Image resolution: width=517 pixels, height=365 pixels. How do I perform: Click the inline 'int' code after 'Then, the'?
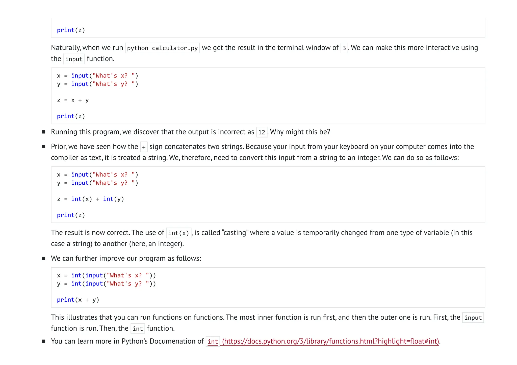tap(138, 329)
